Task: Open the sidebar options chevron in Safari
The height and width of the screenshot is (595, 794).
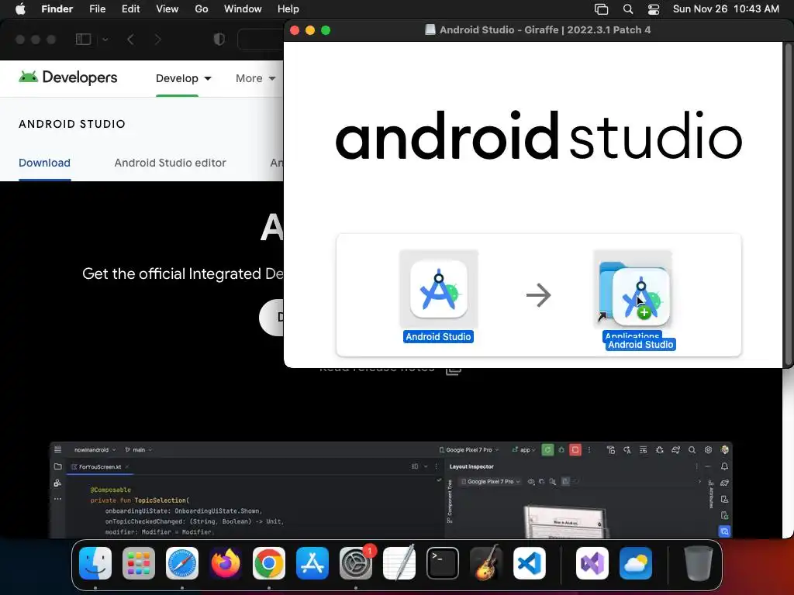Action: (x=105, y=39)
